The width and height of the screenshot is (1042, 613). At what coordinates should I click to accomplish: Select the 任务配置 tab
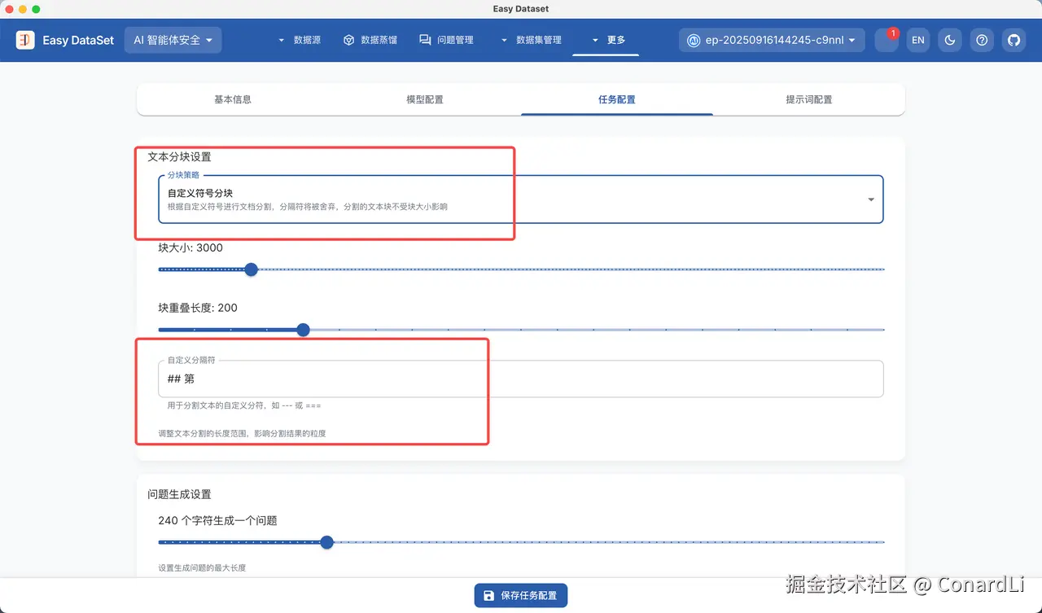pos(617,99)
